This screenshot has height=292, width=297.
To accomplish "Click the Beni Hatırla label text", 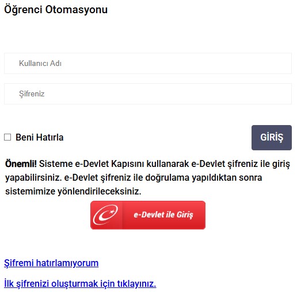I will point(40,137).
